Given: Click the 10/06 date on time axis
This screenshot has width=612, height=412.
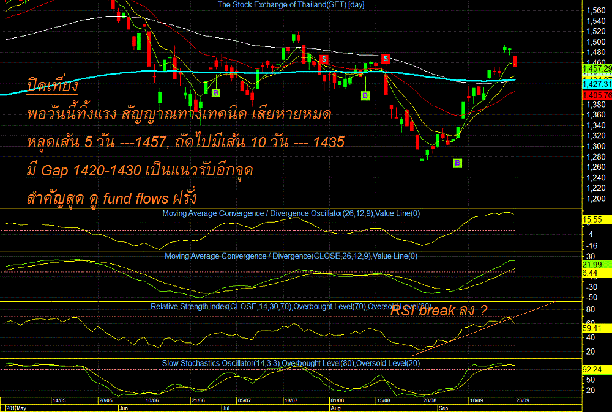Looking at the screenshot, I should 152,400.
